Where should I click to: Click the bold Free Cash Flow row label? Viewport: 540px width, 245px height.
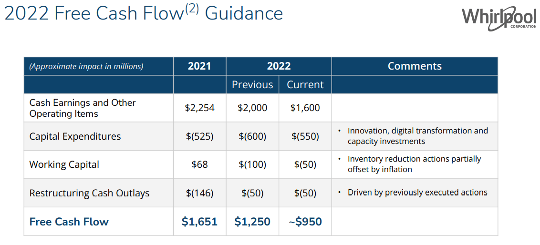pos(69,222)
